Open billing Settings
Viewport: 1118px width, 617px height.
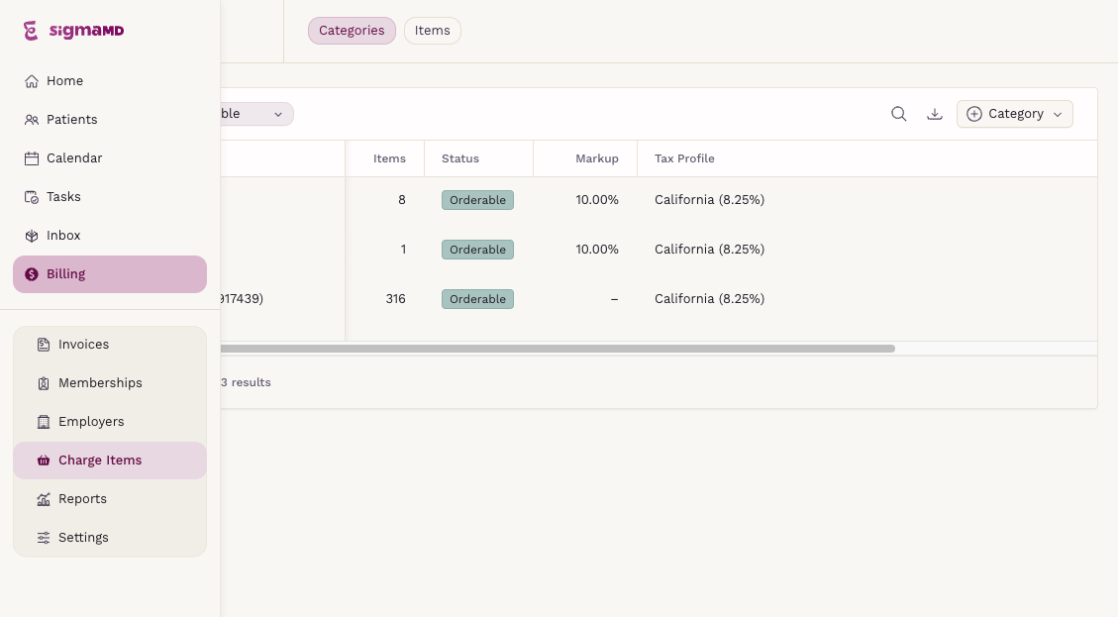[110, 538]
